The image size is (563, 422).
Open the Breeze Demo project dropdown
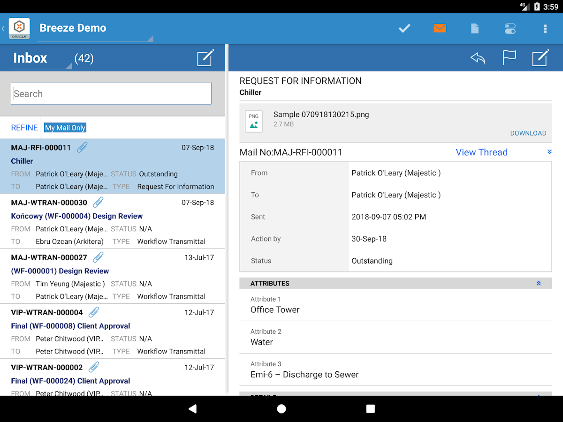(x=94, y=29)
